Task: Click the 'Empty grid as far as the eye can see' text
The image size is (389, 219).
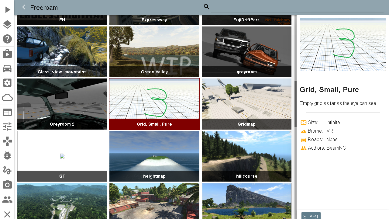Action: [338, 103]
